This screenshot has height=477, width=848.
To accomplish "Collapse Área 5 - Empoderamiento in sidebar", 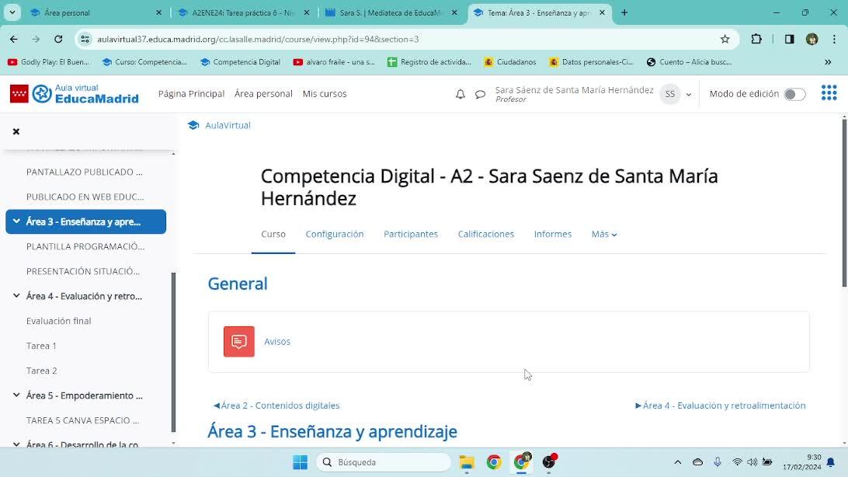I will (x=16, y=395).
